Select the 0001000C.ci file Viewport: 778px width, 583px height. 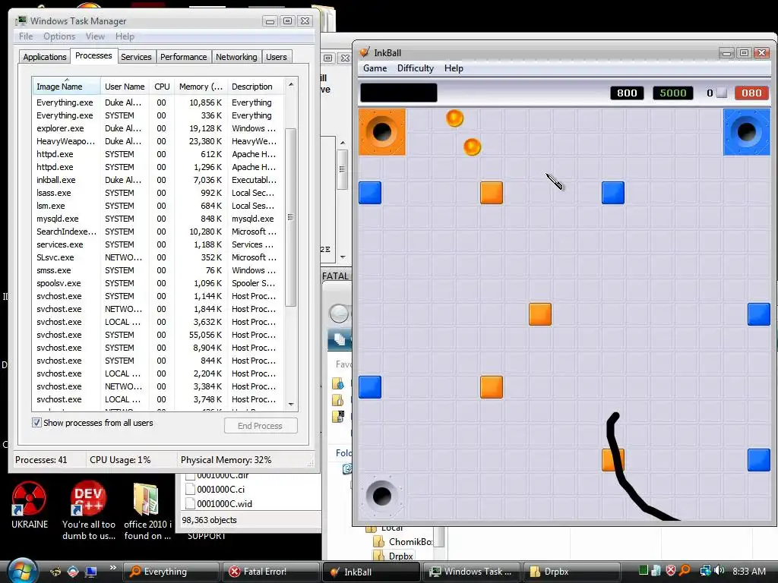click(215, 490)
